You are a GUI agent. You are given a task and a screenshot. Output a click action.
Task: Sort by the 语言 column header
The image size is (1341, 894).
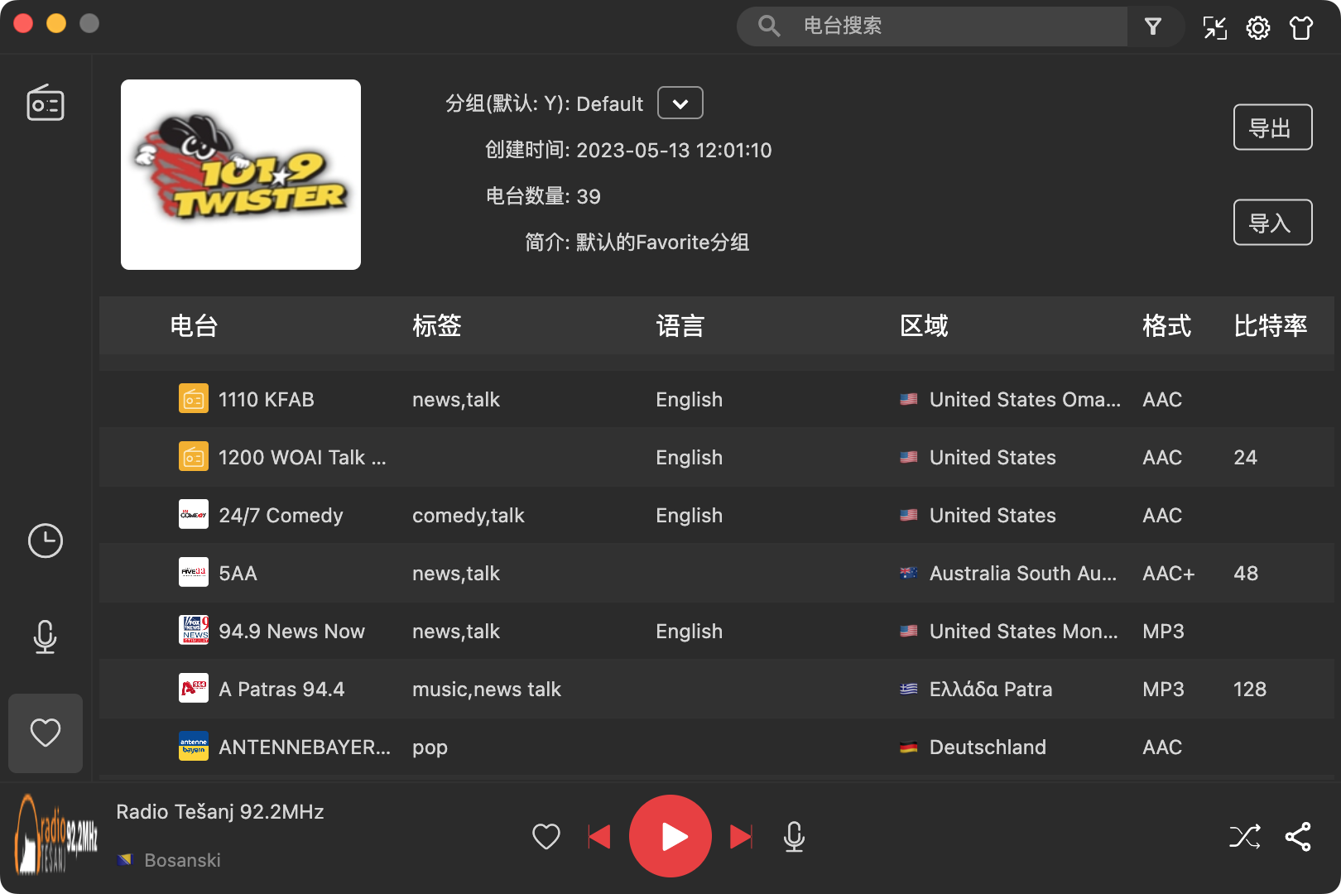680,326
